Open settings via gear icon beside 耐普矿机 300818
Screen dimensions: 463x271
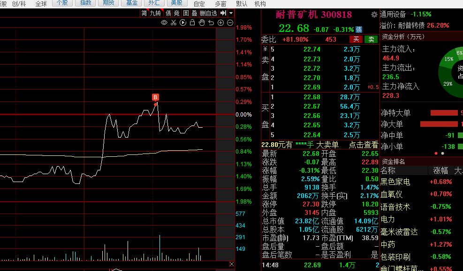(374, 15)
